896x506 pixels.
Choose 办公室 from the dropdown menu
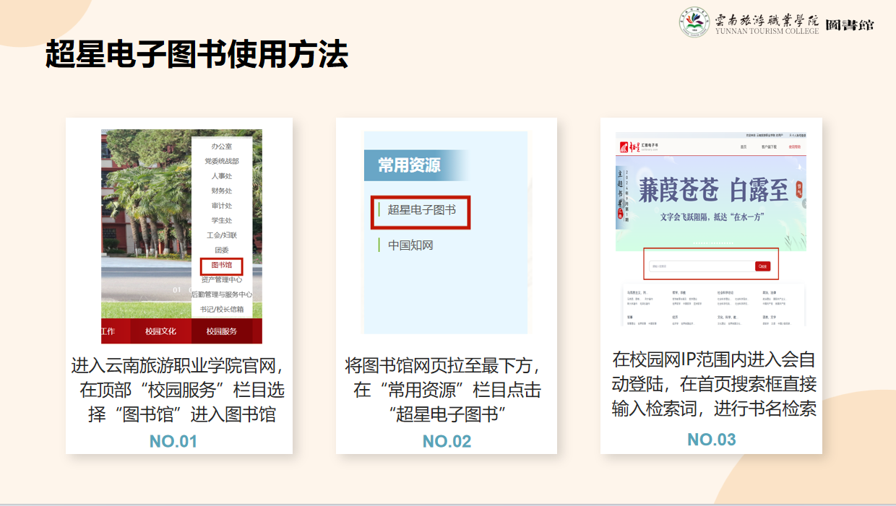click(x=222, y=147)
